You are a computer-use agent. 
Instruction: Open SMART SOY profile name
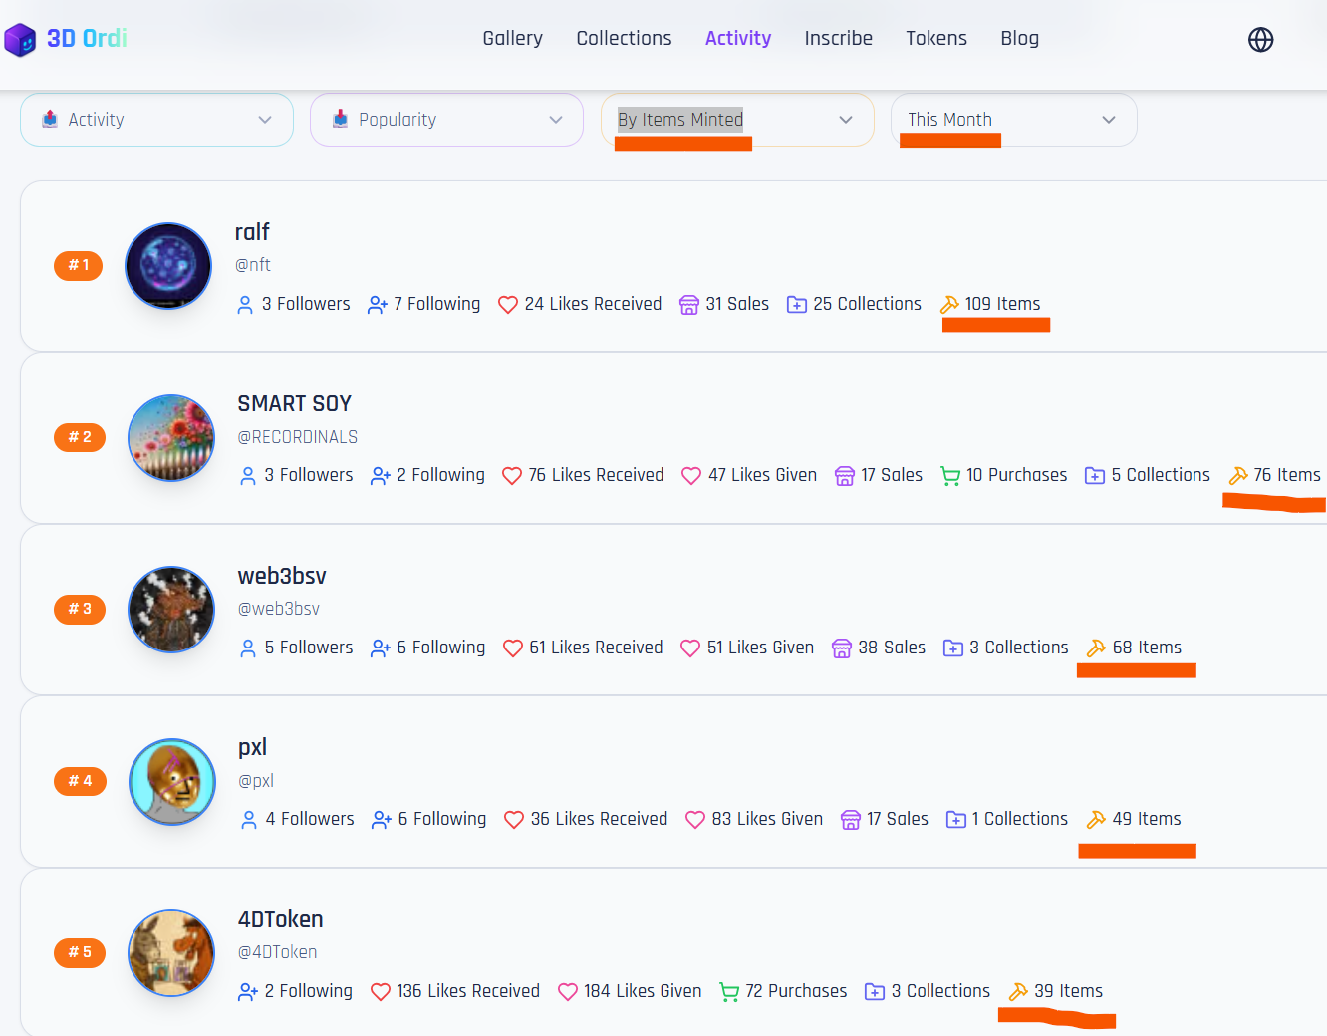click(294, 403)
